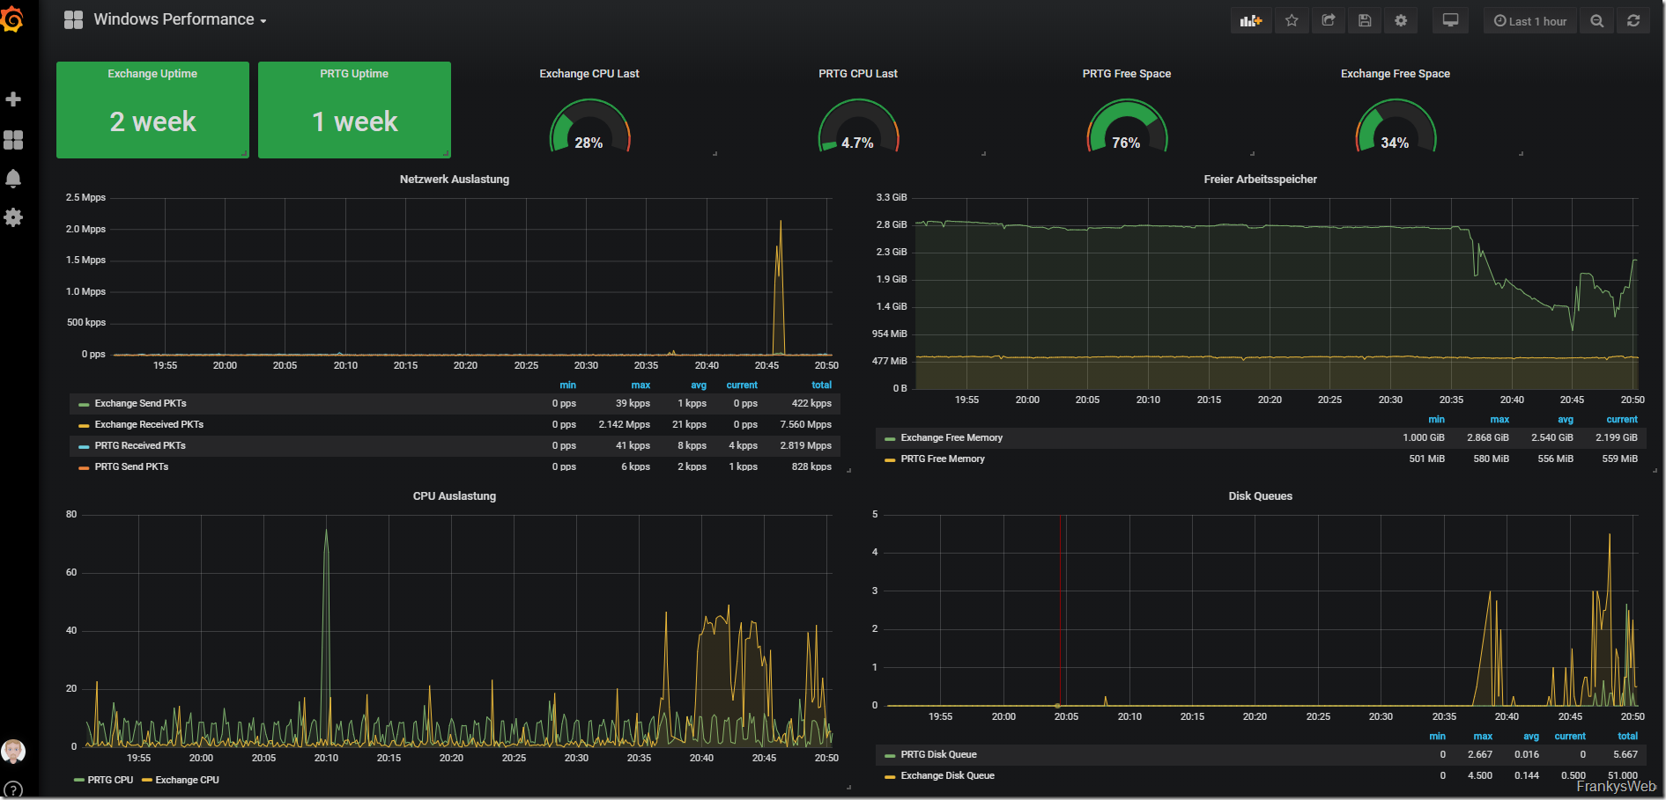
Task: Star this dashboard as favorite
Action: (1292, 21)
